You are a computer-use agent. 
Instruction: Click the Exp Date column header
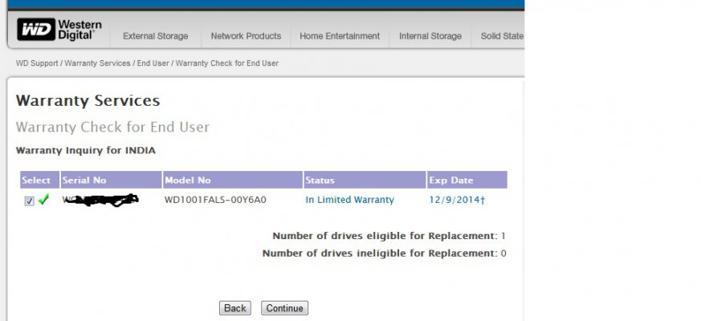467,180
